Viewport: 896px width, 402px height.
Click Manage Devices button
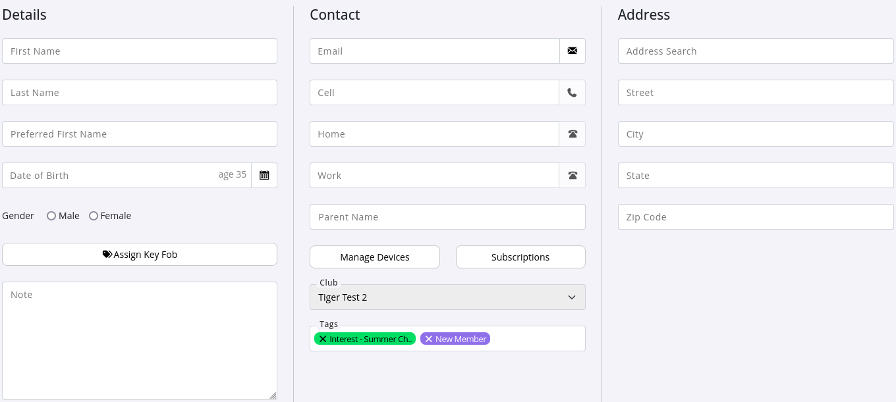click(375, 257)
